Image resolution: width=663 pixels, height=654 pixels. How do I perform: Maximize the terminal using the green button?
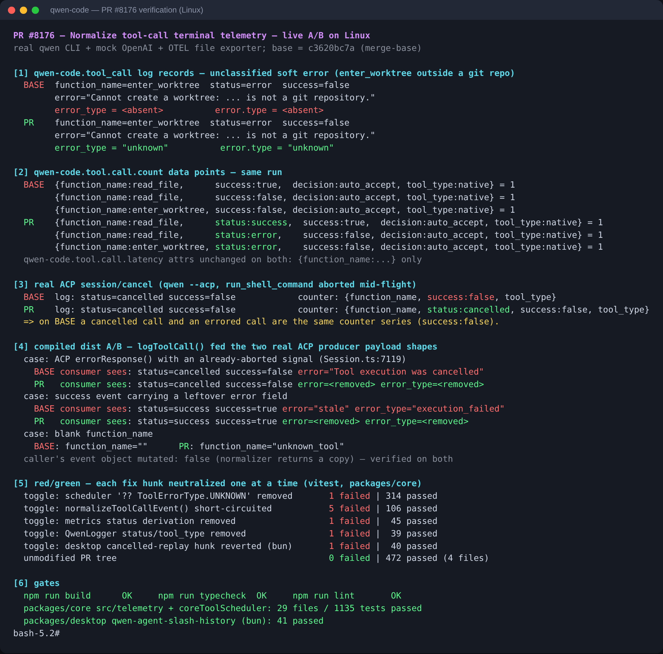[x=35, y=10]
